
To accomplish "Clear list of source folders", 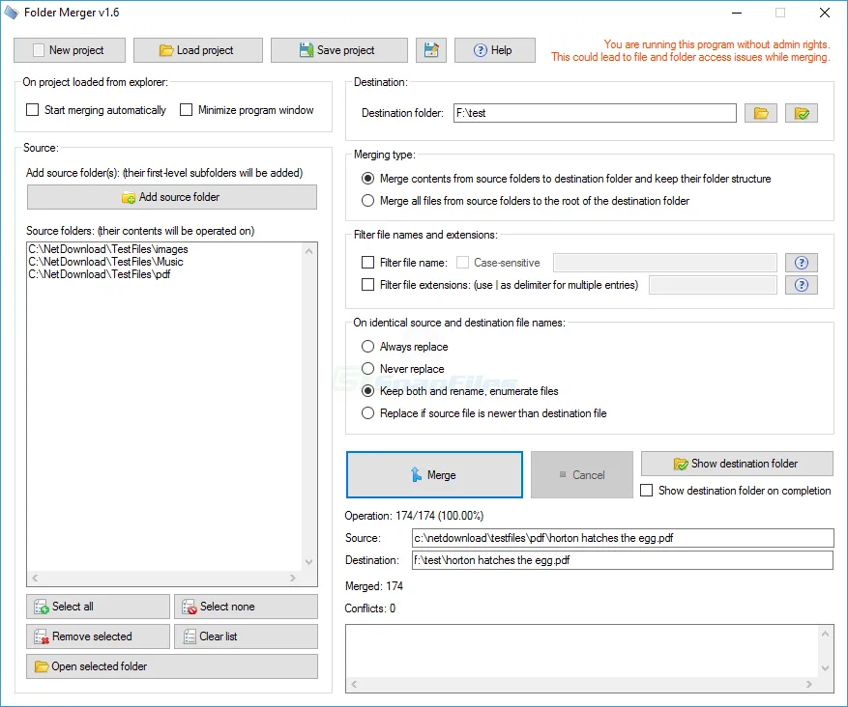I will tap(246, 636).
